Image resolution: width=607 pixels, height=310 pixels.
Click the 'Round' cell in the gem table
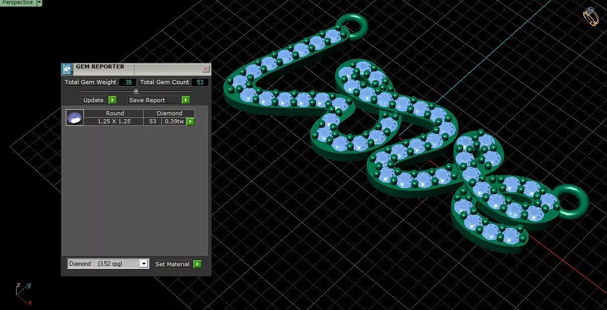click(115, 113)
